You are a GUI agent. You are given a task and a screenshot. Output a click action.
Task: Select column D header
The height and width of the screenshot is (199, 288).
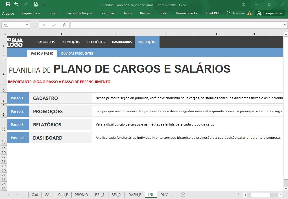[61, 34]
